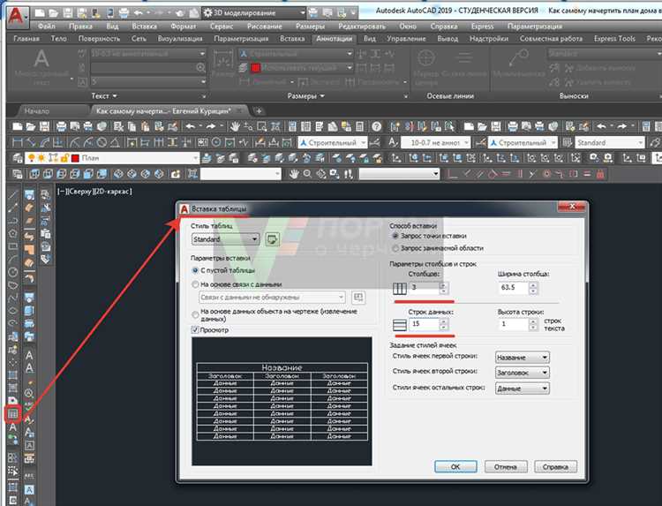Open the table style 'Standard' dropdown in dialog
The width and height of the screenshot is (662, 506).
(x=225, y=239)
